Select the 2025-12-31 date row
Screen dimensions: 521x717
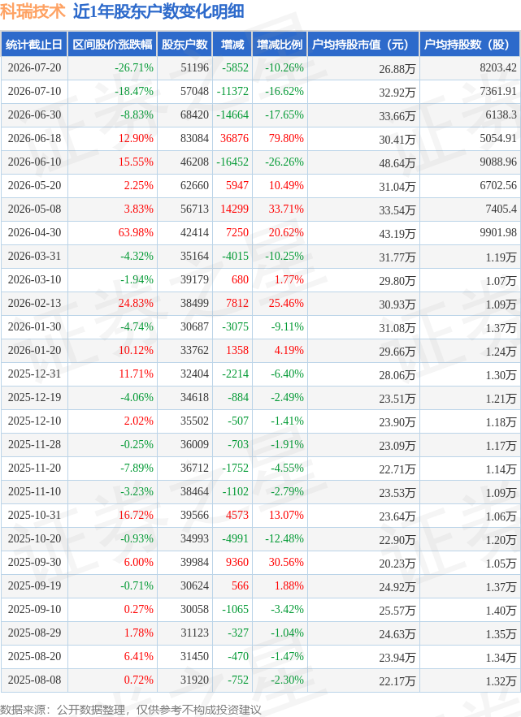click(260, 374)
